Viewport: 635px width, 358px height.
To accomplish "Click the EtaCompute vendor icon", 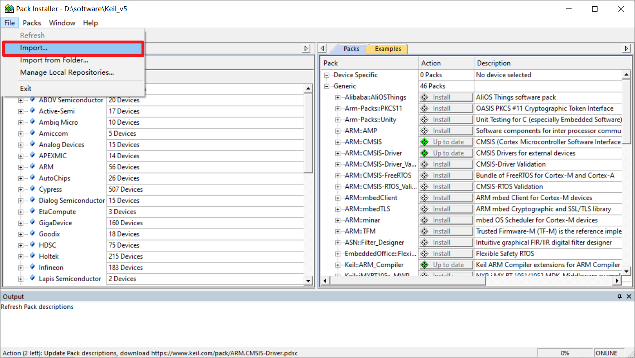I will pos(32,211).
